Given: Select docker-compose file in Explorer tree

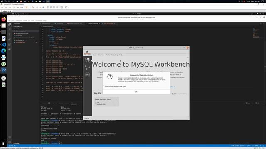Looking at the screenshot, I should 21,31.
